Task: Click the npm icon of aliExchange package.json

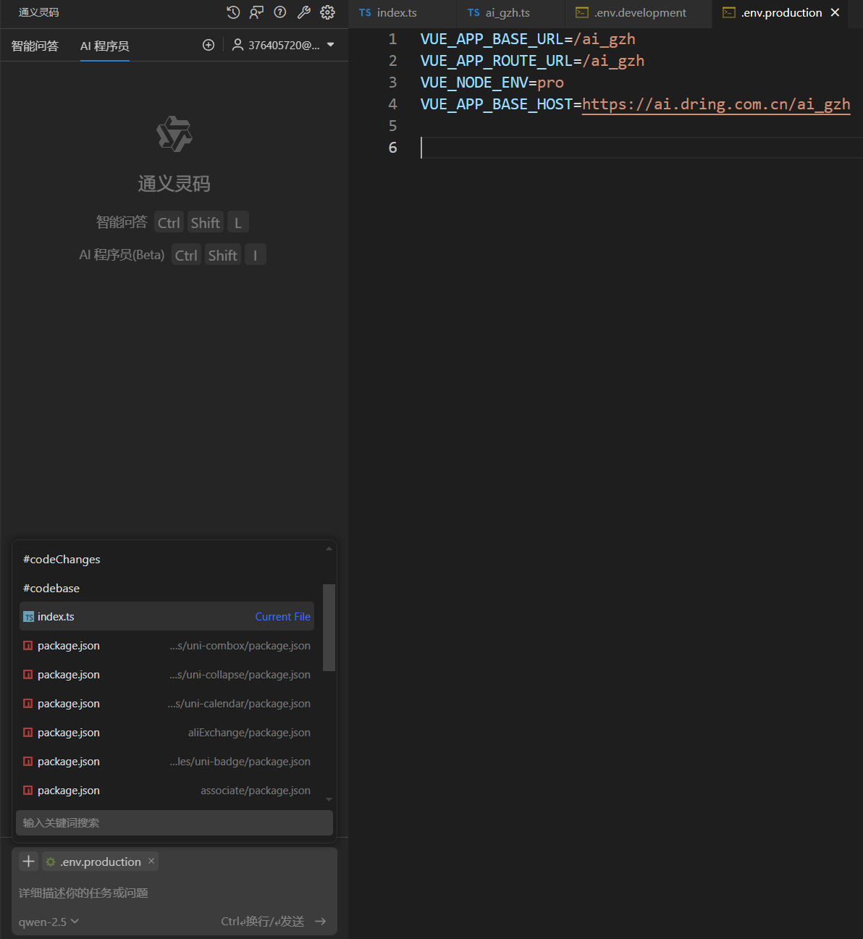Action: click(x=28, y=733)
